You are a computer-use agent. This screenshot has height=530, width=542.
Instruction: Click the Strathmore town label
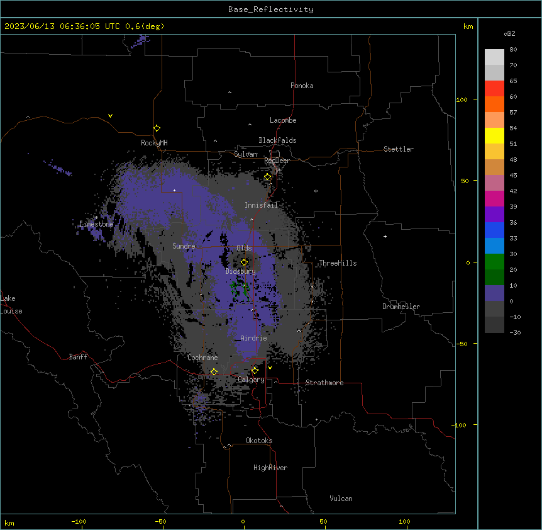pyautogui.click(x=324, y=383)
